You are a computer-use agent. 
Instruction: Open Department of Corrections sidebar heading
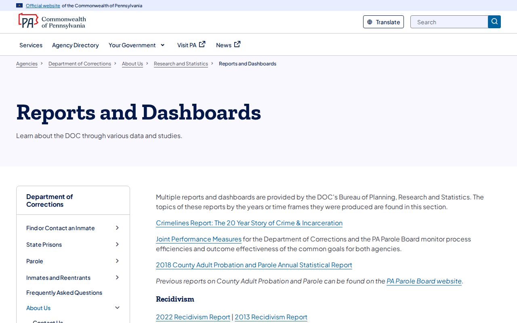point(49,201)
